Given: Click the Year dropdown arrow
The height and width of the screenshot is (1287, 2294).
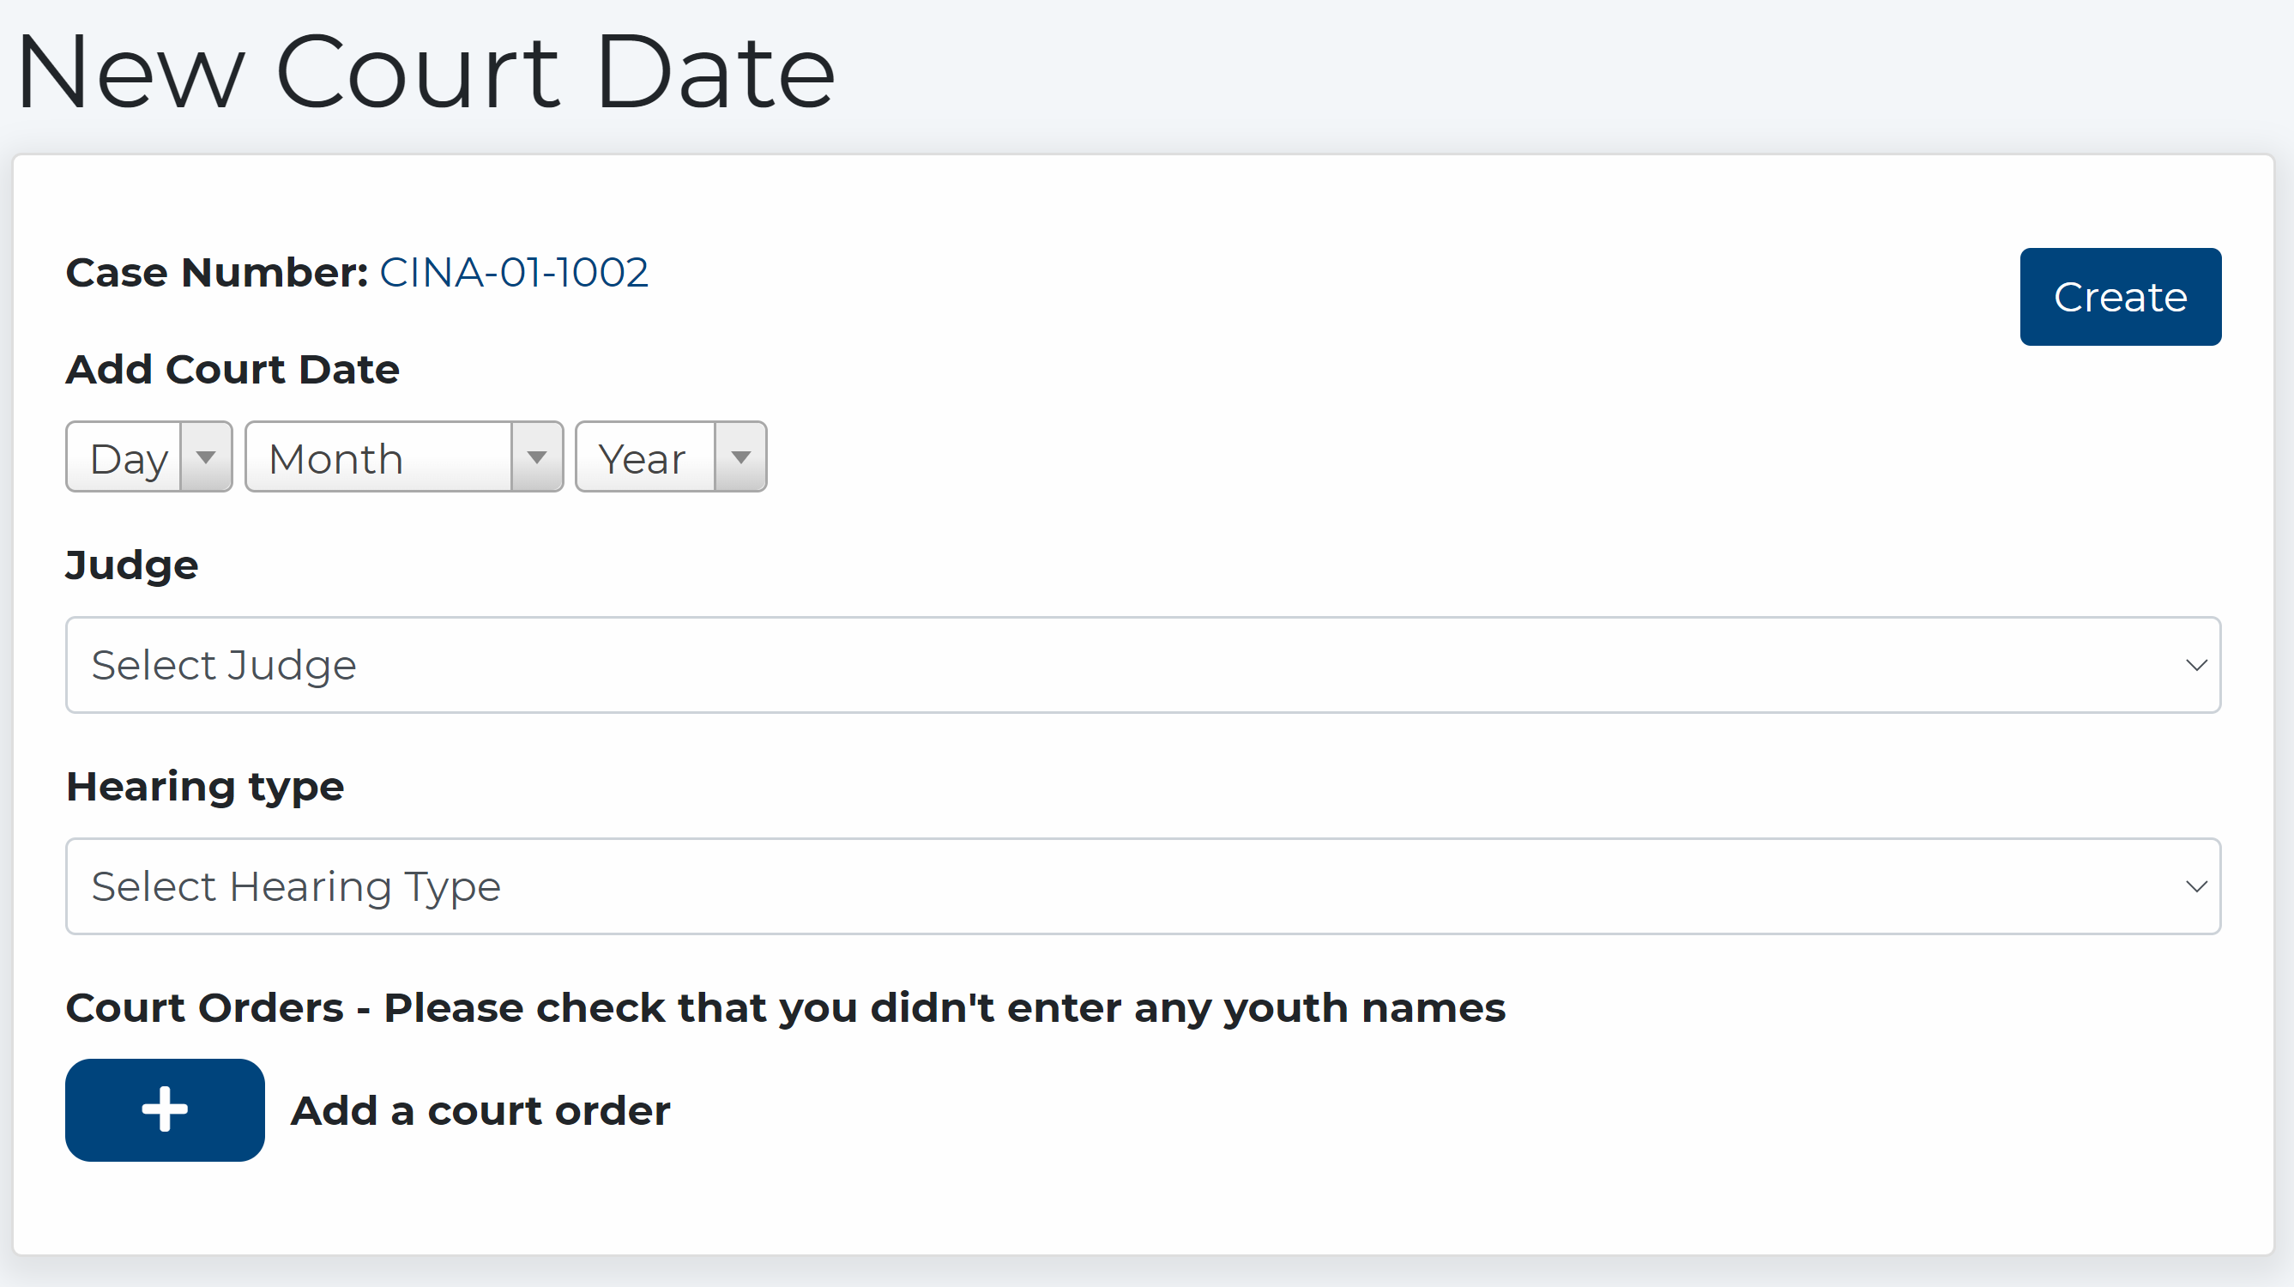Looking at the screenshot, I should pyautogui.click(x=740, y=457).
